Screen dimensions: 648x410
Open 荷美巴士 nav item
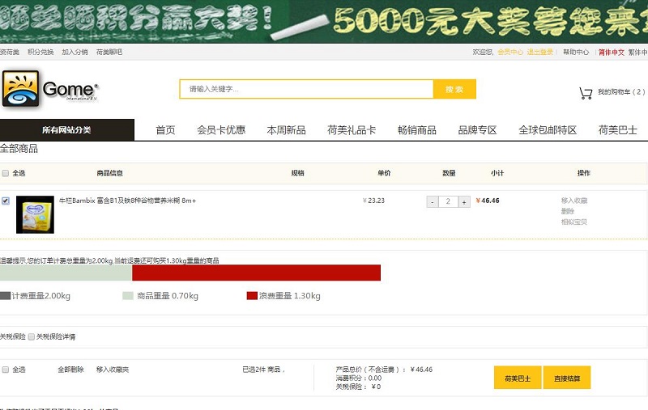point(618,130)
